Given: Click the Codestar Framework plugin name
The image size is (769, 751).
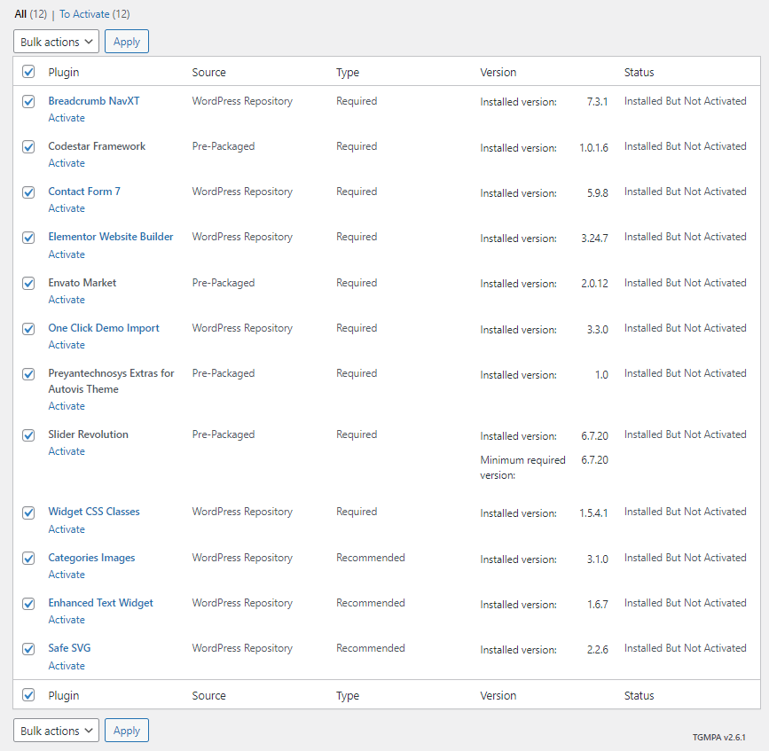Looking at the screenshot, I should click(x=97, y=146).
